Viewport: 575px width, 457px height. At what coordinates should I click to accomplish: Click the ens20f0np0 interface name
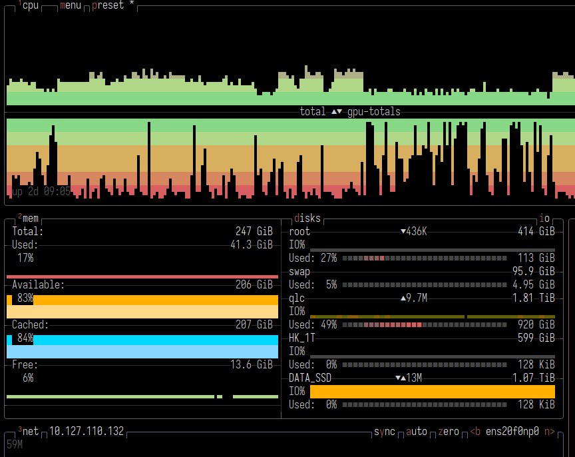tap(512, 432)
